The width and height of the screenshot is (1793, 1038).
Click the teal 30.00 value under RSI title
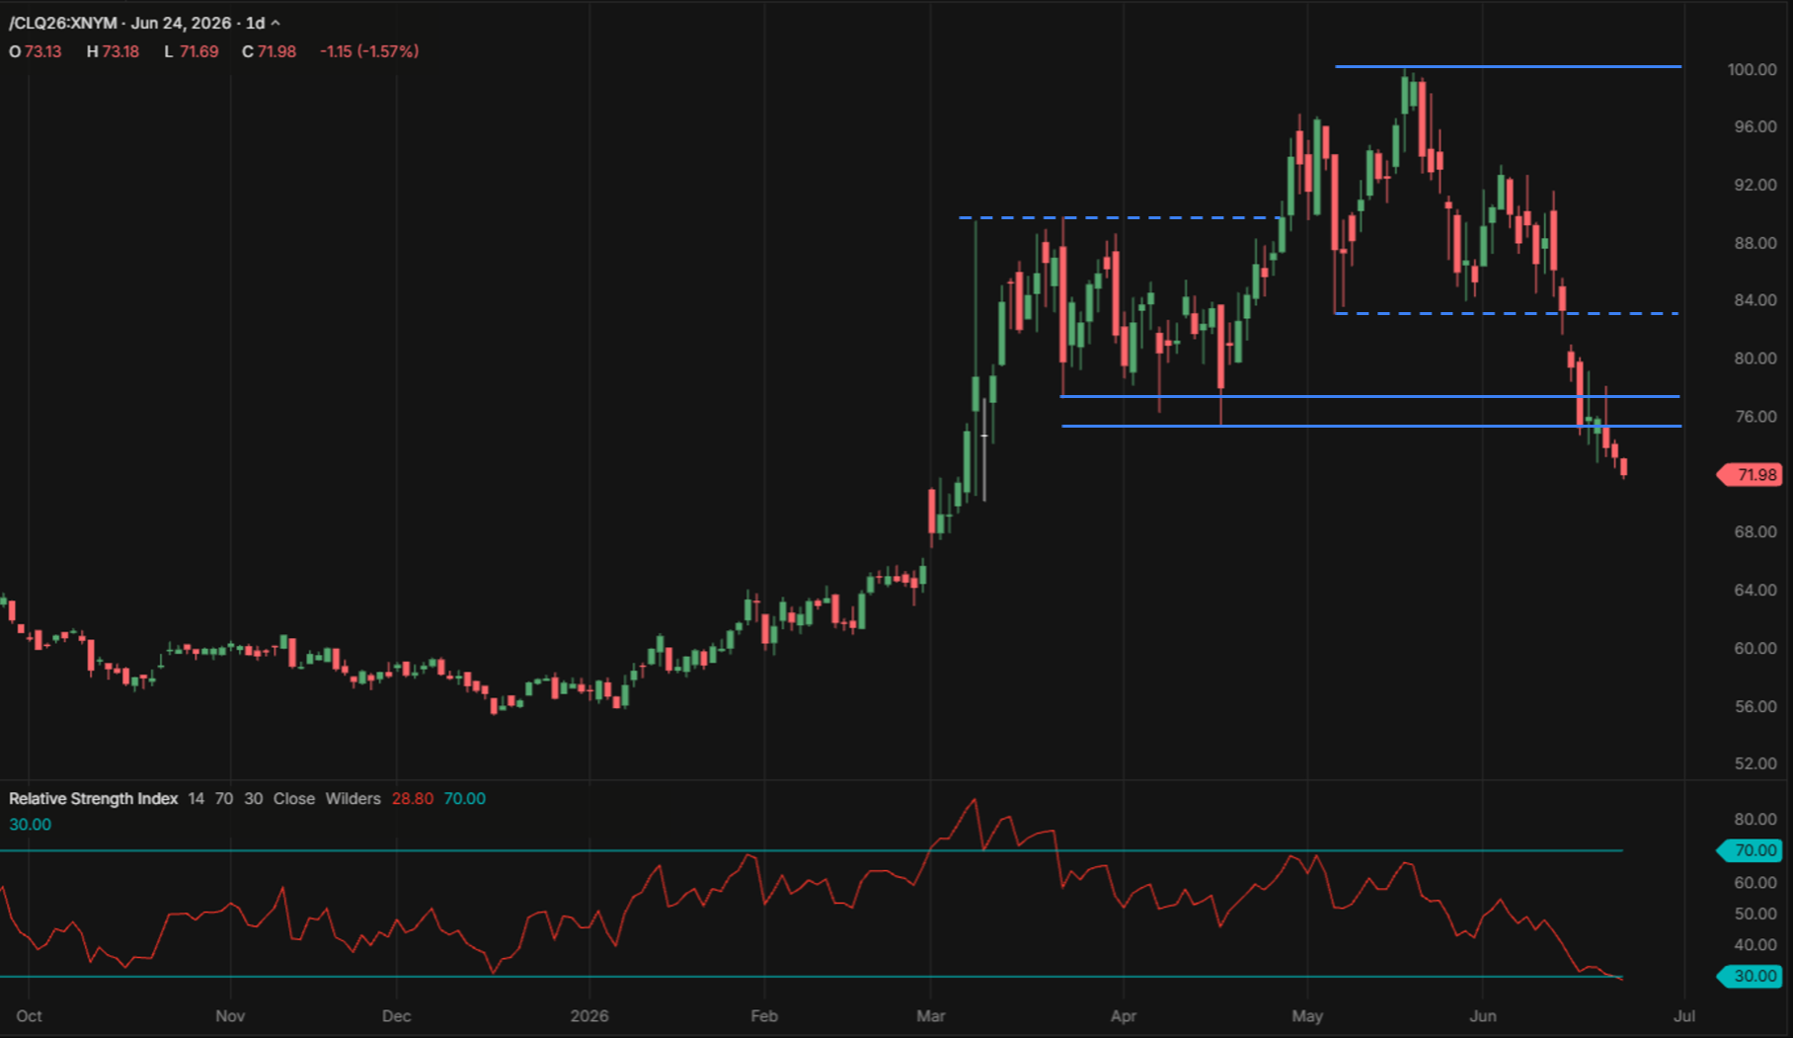[x=31, y=825]
